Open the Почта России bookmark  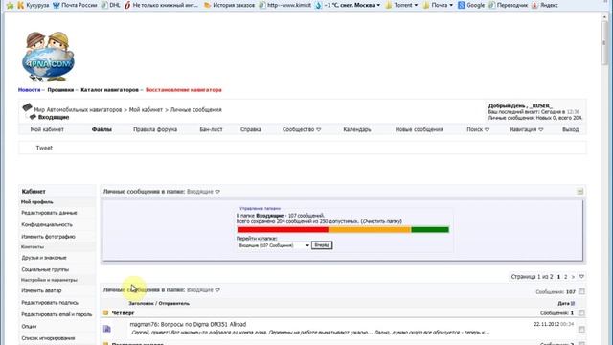(75, 5)
